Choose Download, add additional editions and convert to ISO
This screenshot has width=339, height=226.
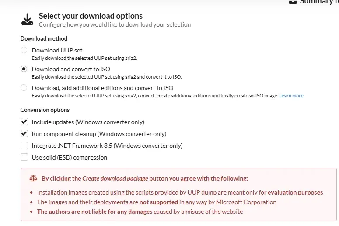click(24, 88)
